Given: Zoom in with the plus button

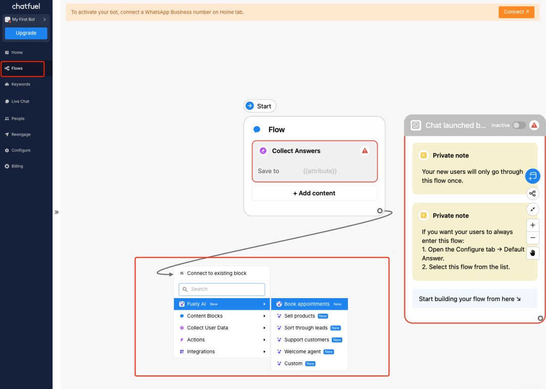Looking at the screenshot, I should (533, 225).
